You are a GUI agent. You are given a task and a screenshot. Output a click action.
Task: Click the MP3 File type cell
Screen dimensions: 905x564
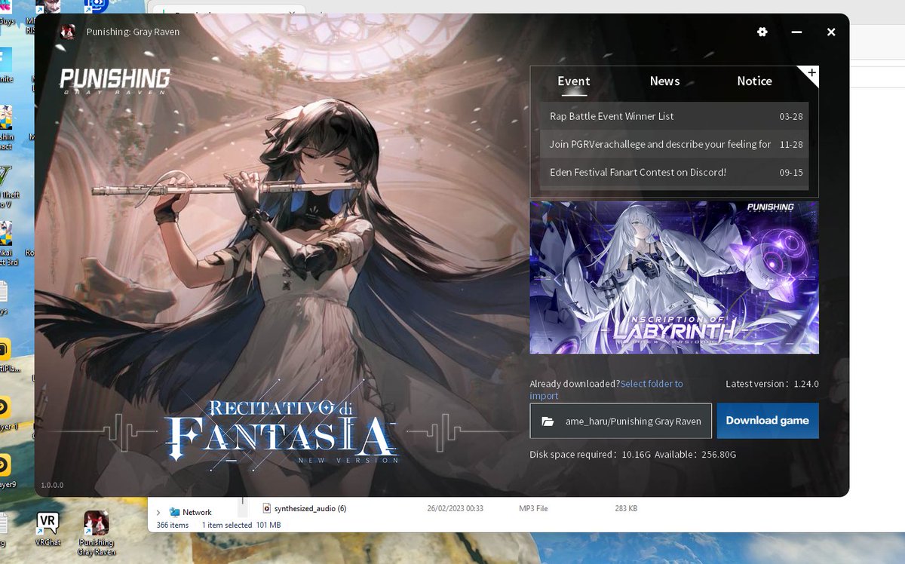533,509
